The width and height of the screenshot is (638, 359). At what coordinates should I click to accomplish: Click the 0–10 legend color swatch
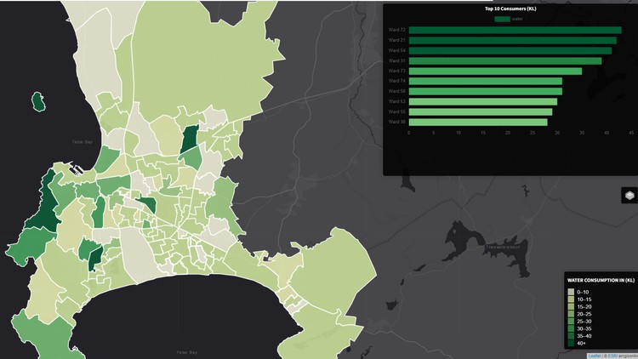tap(571, 293)
